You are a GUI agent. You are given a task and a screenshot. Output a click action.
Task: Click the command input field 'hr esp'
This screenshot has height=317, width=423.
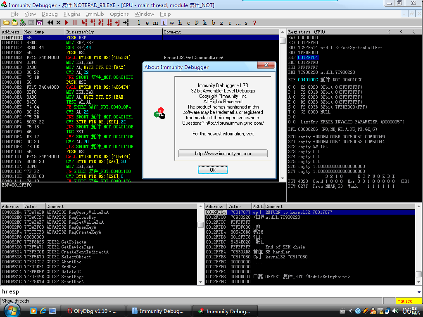(x=209, y=292)
